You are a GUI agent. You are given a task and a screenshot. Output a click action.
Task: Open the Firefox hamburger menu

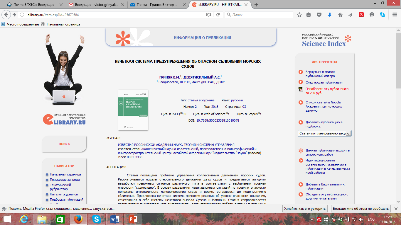click(394, 15)
